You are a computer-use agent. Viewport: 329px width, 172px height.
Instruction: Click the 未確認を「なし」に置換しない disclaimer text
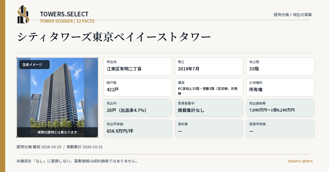[77, 161]
